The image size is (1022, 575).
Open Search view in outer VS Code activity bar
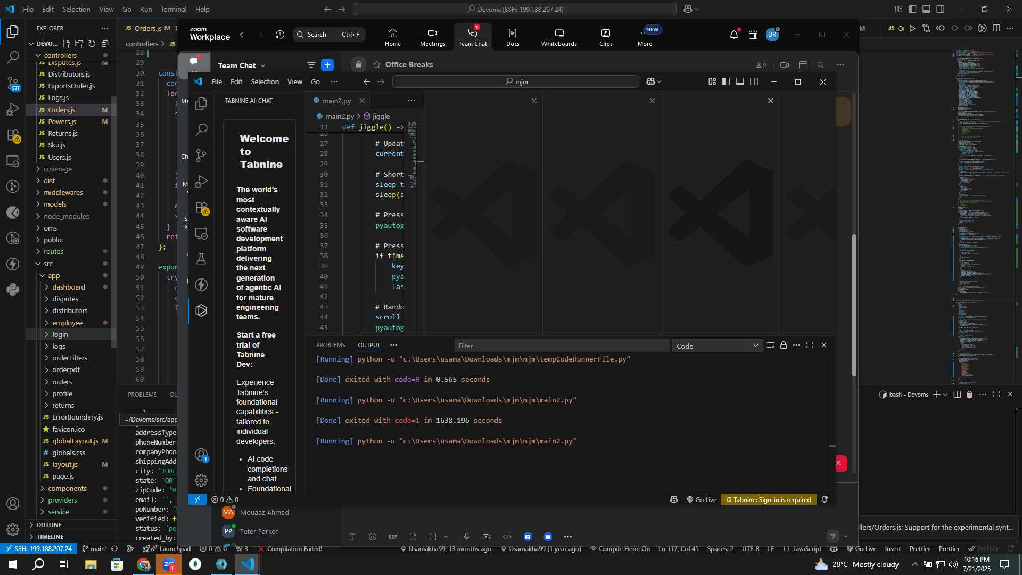pyautogui.click(x=13, y=57)
